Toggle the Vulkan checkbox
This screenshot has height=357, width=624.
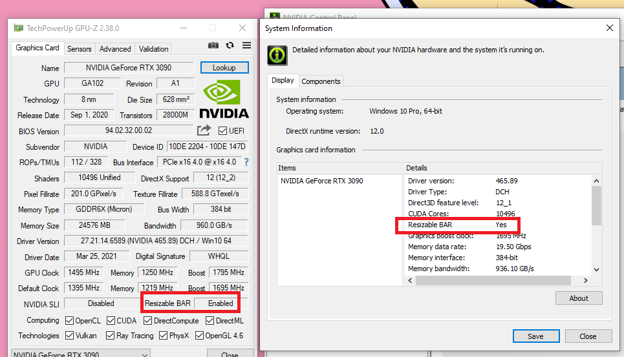click(x=69, y=336)
